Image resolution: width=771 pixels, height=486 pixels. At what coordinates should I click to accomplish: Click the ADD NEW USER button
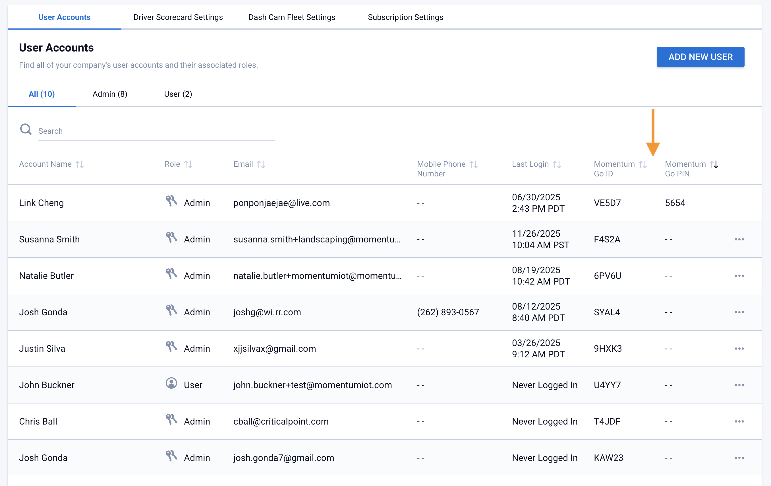(x=700, y=57)
